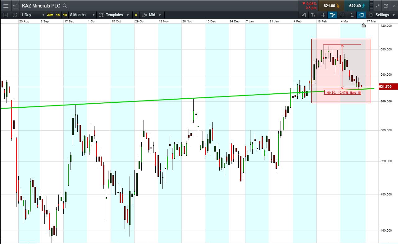Image resolution: width=398 pixels, height=244 pixels.
Task: Click the 4 Mar date label
Action: point(345,21)
